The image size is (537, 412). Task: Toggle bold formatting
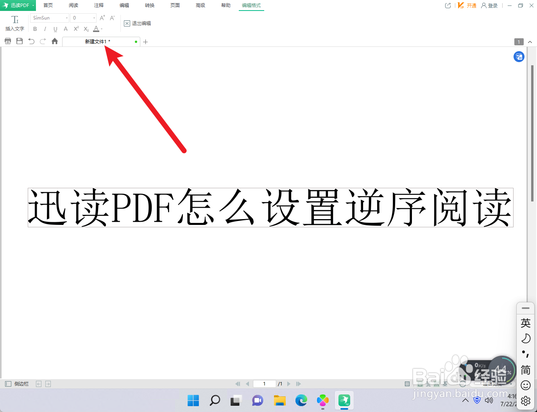click(35, 29)
